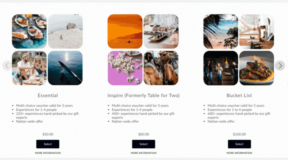The image size is (288, 160).
Task: Click the previous carousel arrow
Action: pyautogui.click(x=7, y=66)
